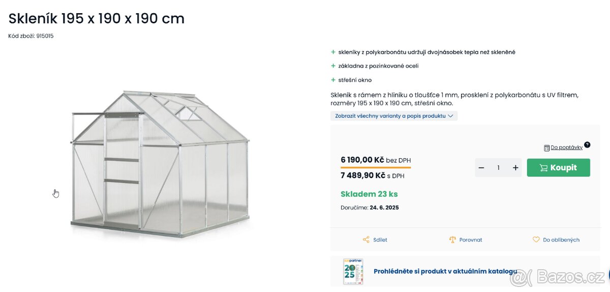The width and height of the screenshot is (610, 292).
Task: Click the chevron next to Zobrazit všechny varianty
Action: tap(450, 116)
